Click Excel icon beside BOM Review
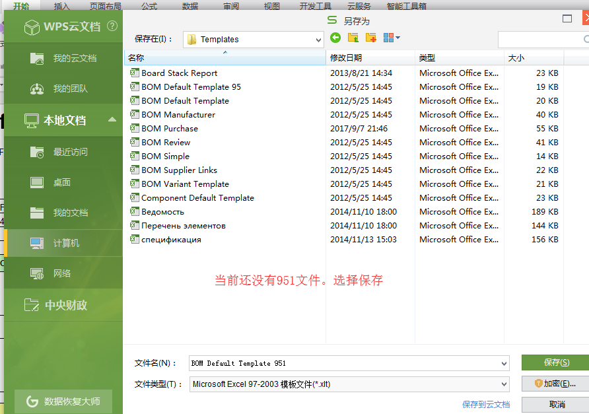The height and width of the screenshot is (414, 589). click(x=134, y=142)
